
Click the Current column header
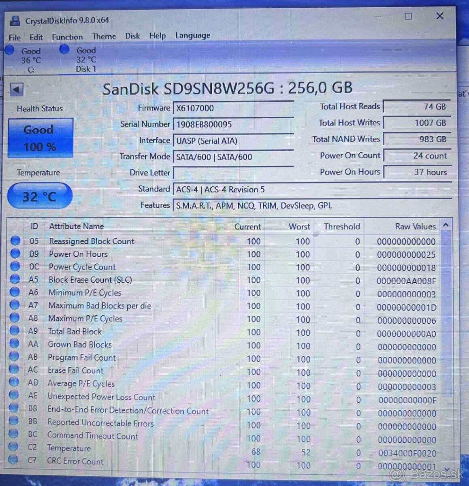247,227
